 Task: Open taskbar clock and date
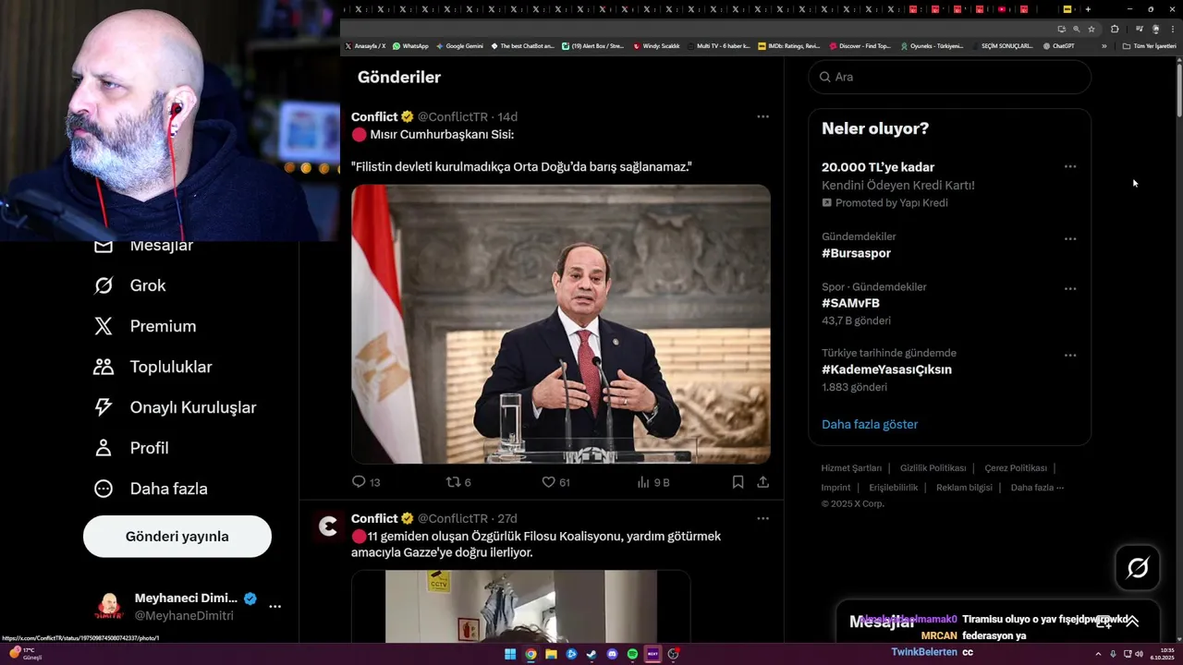pos(1162,654)
